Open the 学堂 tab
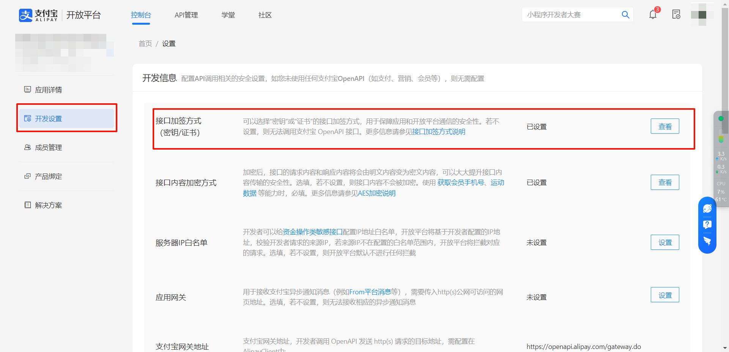Screen dimensions: 729x352 [228, 15]
